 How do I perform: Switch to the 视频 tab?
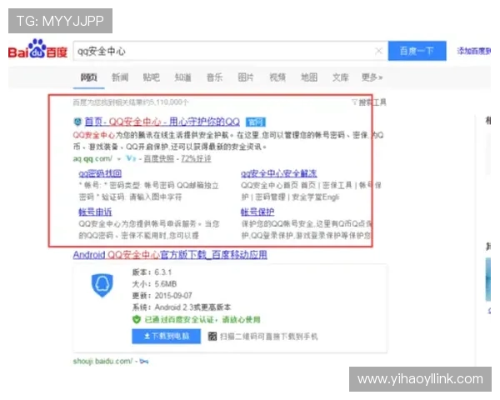[x=277, y=77]
